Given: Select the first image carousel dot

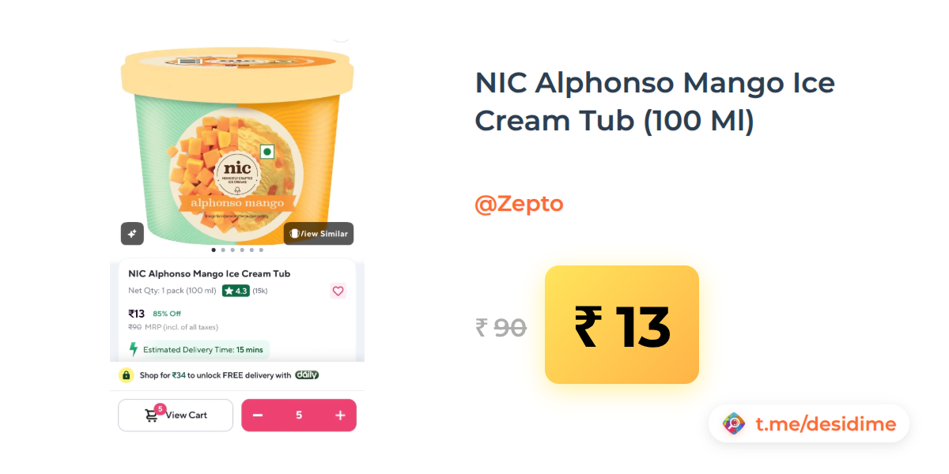Looking at the screenshot, I should coord(214,250).
